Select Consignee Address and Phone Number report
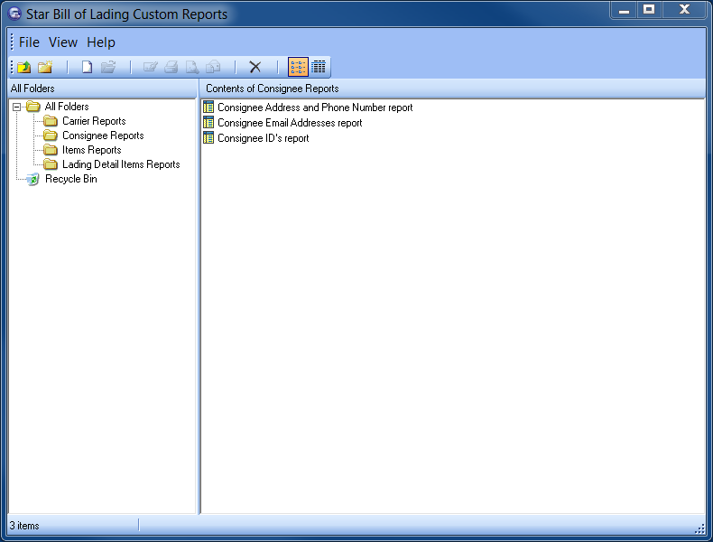The height and width of the screenshot is (542, 713). (x=315, y=107)
